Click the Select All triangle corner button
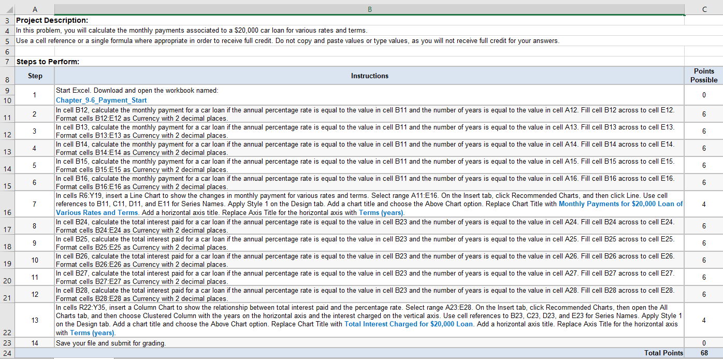The image size is (723, 359). (7, 9)
